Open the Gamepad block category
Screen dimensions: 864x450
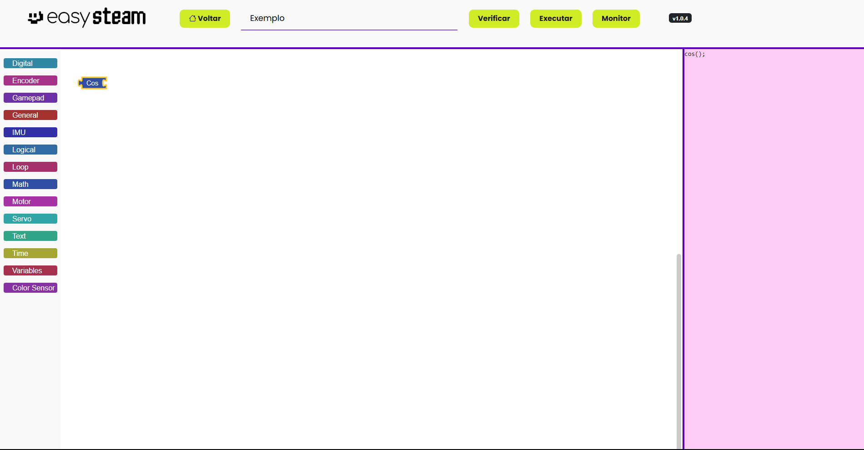[30, 98]
